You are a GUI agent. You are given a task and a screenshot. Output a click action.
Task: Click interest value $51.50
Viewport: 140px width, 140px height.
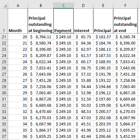pyautogui.click(x=83, y=99)
